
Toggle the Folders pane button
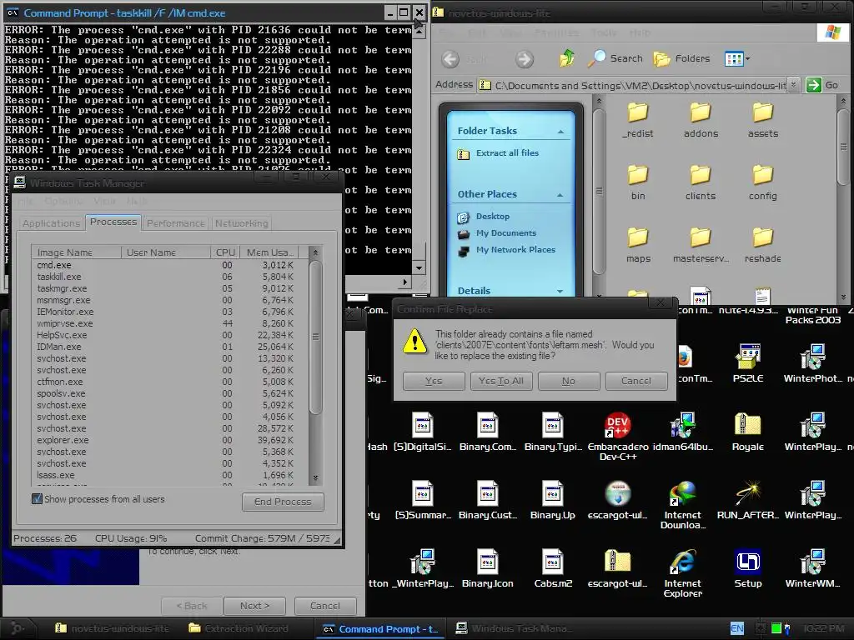coord(681,58)
